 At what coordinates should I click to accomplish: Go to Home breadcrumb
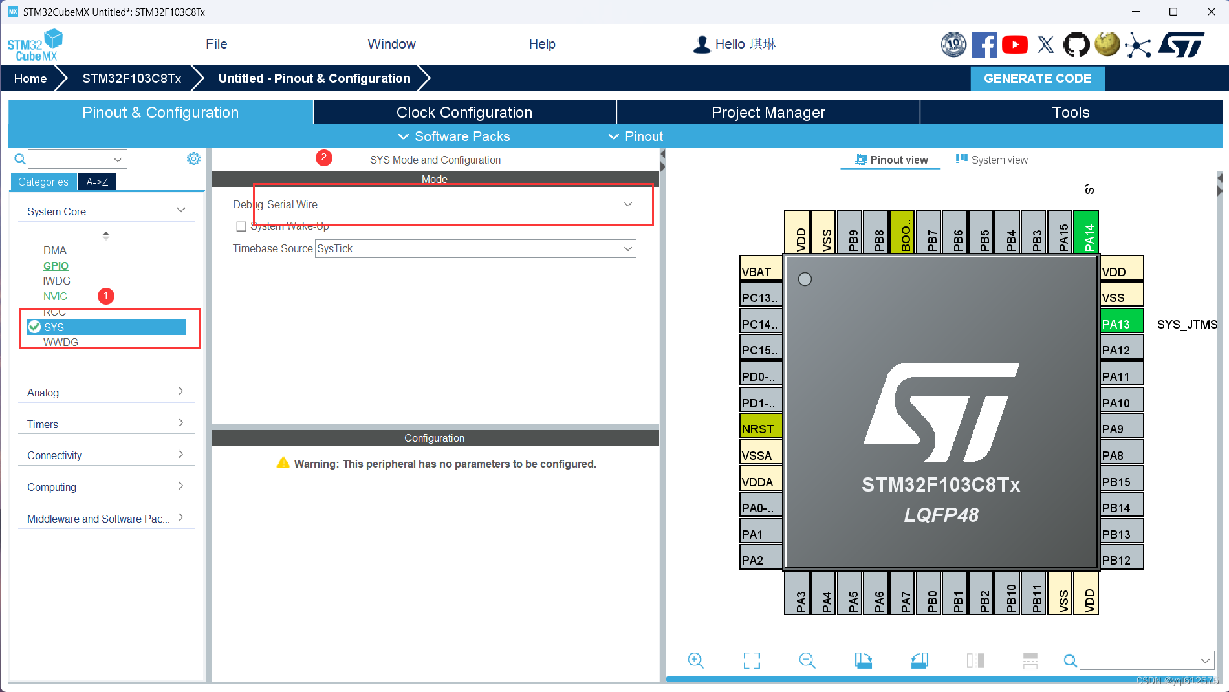pyautogui.click(x=30, y=78)
